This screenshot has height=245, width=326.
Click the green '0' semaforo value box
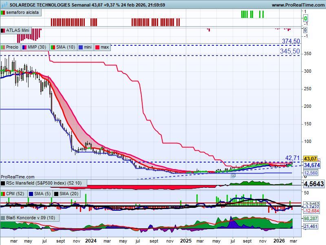(305, 18)
